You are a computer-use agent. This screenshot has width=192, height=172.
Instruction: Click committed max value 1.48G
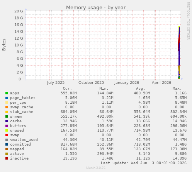[x=181, y=144]
